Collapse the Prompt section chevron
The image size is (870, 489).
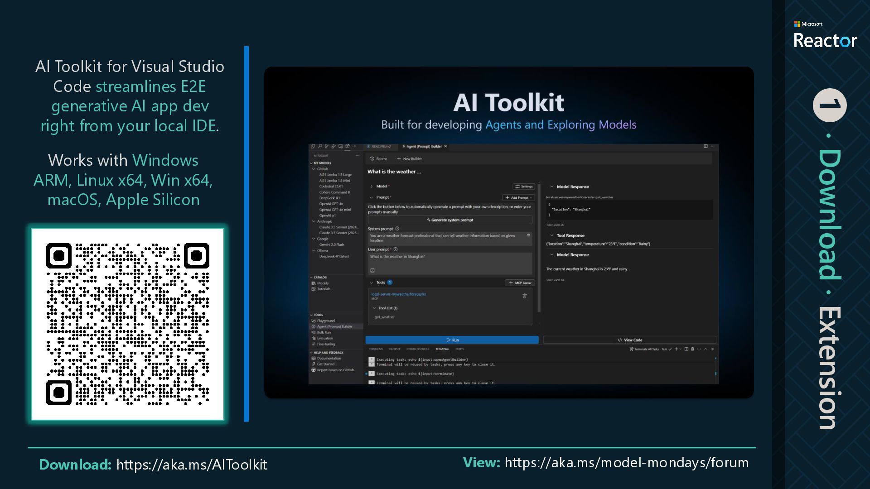pyautogui.click(x=371, y=197)
